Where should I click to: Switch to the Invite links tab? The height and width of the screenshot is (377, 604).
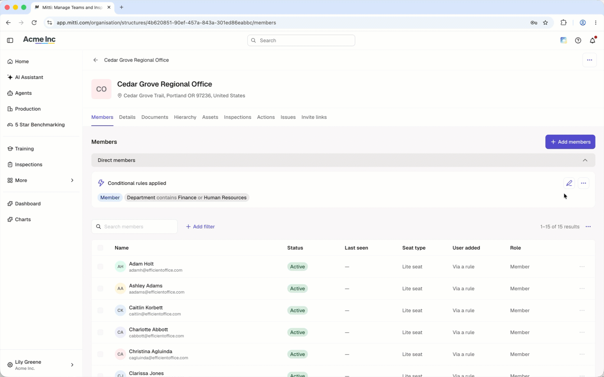click(314, 117)
